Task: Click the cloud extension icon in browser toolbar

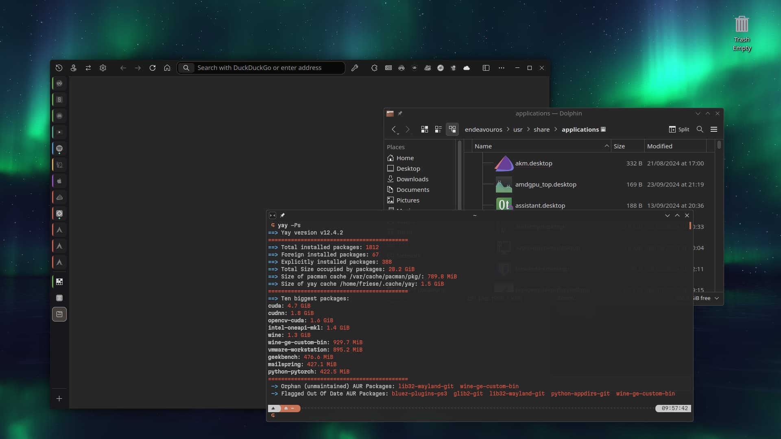Action: (467, 68)
